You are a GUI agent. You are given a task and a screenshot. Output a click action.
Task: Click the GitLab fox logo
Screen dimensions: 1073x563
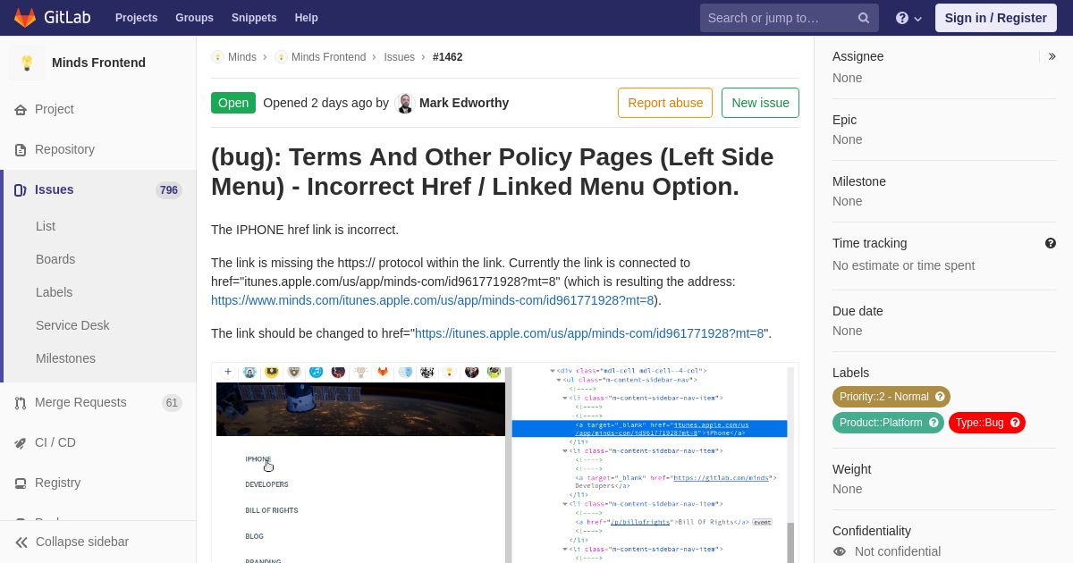coord(25,18)
